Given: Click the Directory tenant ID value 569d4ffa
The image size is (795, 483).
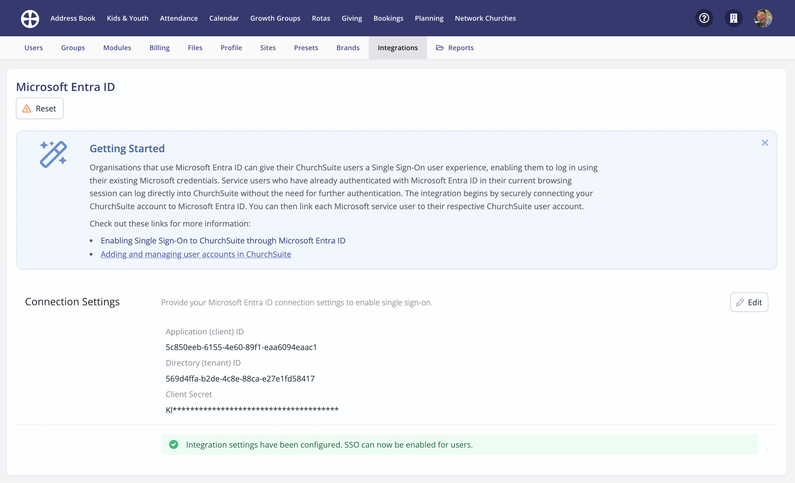Looking at the screenshot, I should [x=240, y=378].
